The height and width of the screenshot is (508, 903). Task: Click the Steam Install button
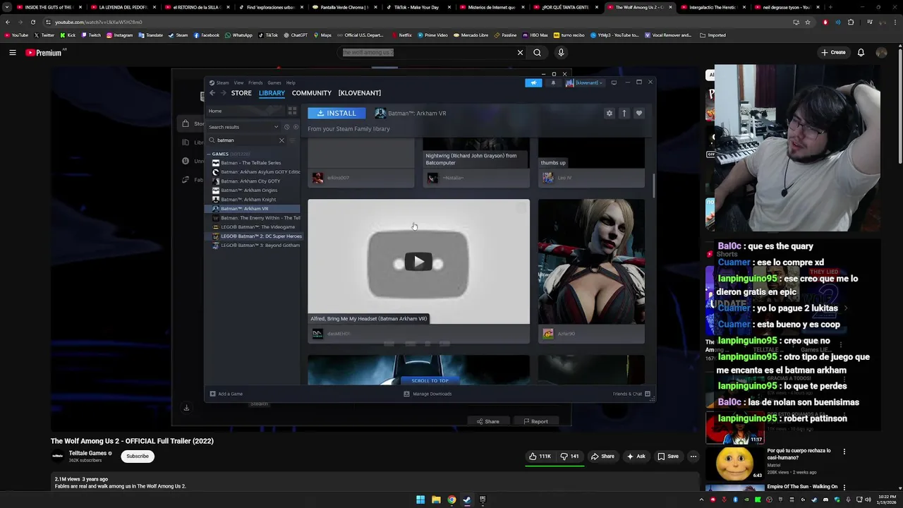coord(337,113)
